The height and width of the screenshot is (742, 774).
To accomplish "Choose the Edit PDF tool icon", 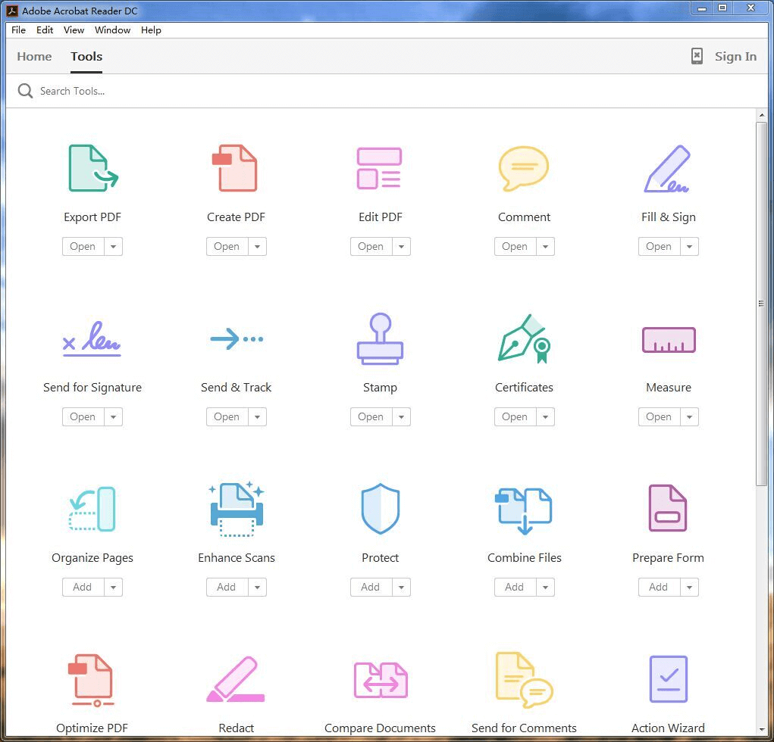I will click(x=379, y=168).
